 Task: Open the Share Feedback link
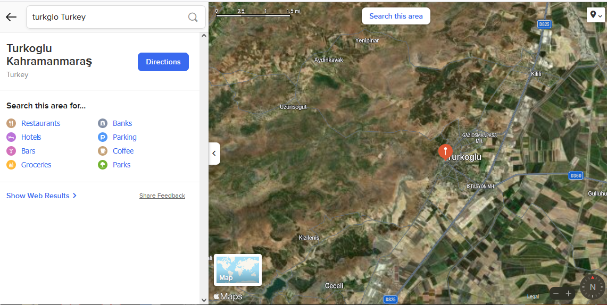[x=162, y=196]
